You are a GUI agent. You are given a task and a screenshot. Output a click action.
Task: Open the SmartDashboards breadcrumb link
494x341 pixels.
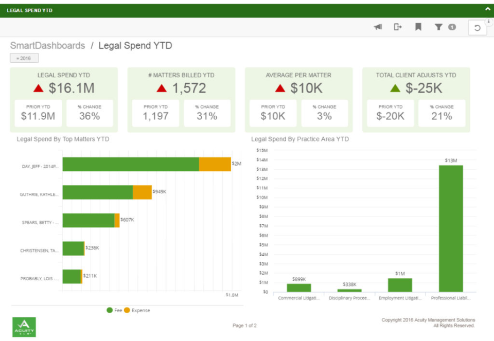[x=47, y=45]
